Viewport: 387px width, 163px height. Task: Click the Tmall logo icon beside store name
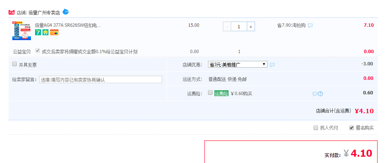12,12
